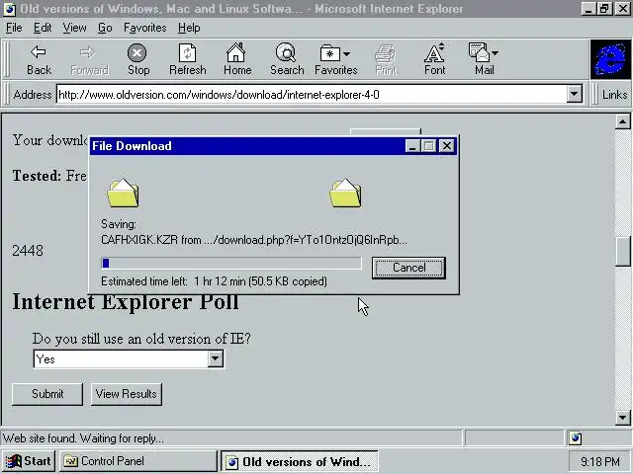633x474 pixels.
Task: Cancel the file download
Action: [408, 268]
